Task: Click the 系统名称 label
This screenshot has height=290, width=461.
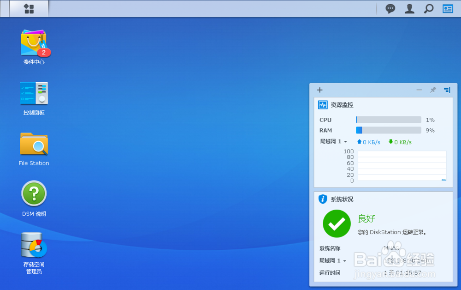Action: [330, 248]
